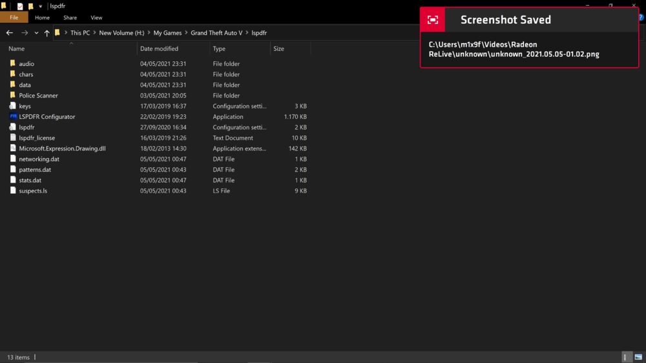Expand chevron after My Games breadcrumb

click(x=186, y=33)
